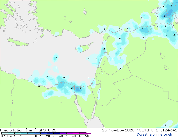Click the '15..18 UTC' time range text
This screenshot has height=137, width=178.
[x=147, y=130]
